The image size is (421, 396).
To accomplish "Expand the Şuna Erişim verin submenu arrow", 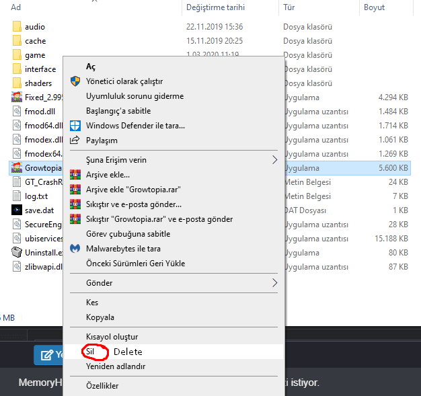I will (x=274, y=160).
